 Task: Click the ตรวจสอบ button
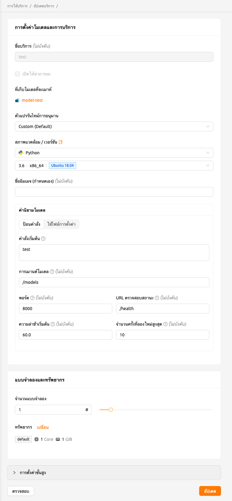pos(21,491)
